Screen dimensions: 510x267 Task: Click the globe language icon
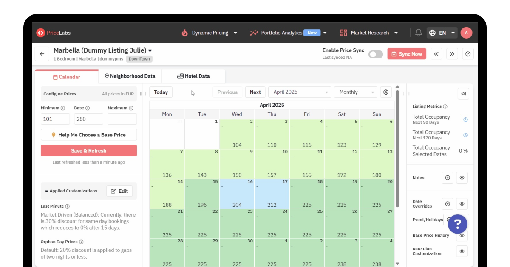433,33
